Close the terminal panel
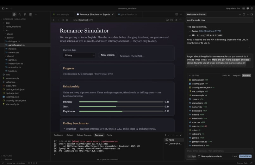 (x=181, y=135)
